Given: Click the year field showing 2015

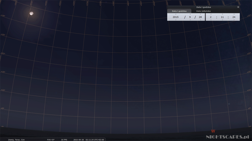Looking at the screenshot, I should 176,17.
